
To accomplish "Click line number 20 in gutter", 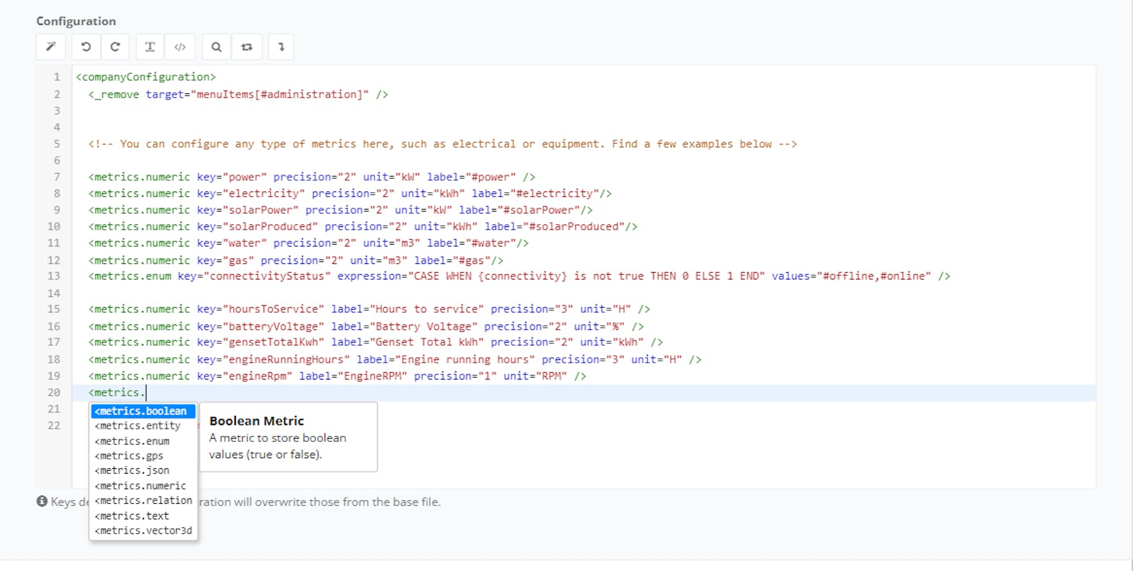I will 54,392.
